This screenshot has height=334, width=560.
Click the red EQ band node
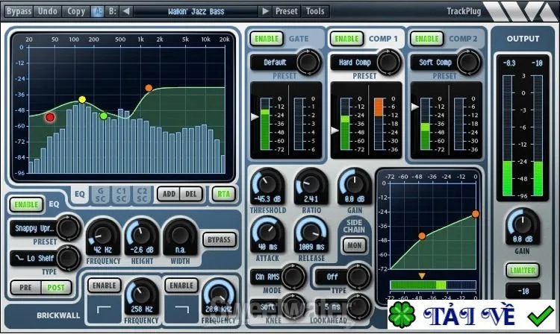click(50, 117)
